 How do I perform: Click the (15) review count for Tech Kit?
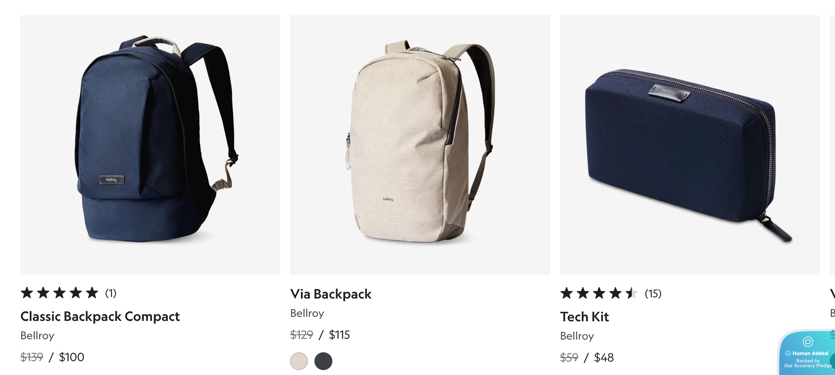653,294
